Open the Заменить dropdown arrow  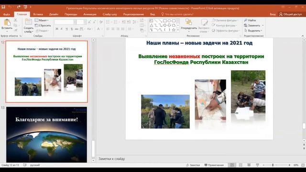point(262,25)
